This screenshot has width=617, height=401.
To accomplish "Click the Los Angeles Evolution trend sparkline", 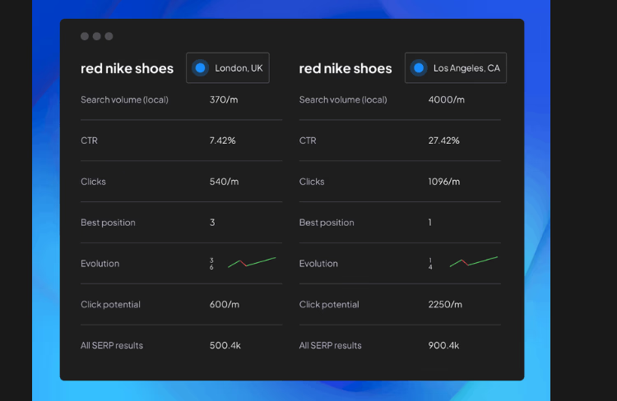I will 473,262.
